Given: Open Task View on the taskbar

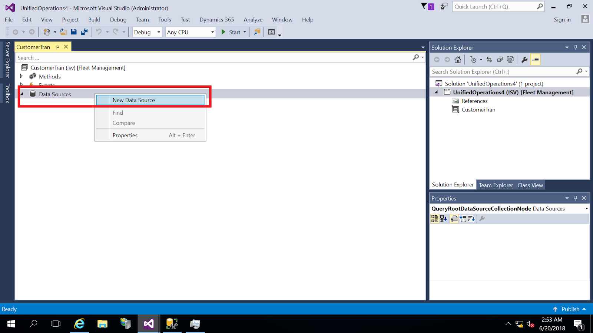Looking at the screenshot, I should (56, 324).
